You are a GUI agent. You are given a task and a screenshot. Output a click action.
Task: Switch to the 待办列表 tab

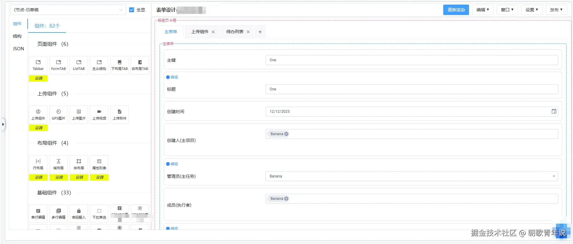tap(235, 32)
